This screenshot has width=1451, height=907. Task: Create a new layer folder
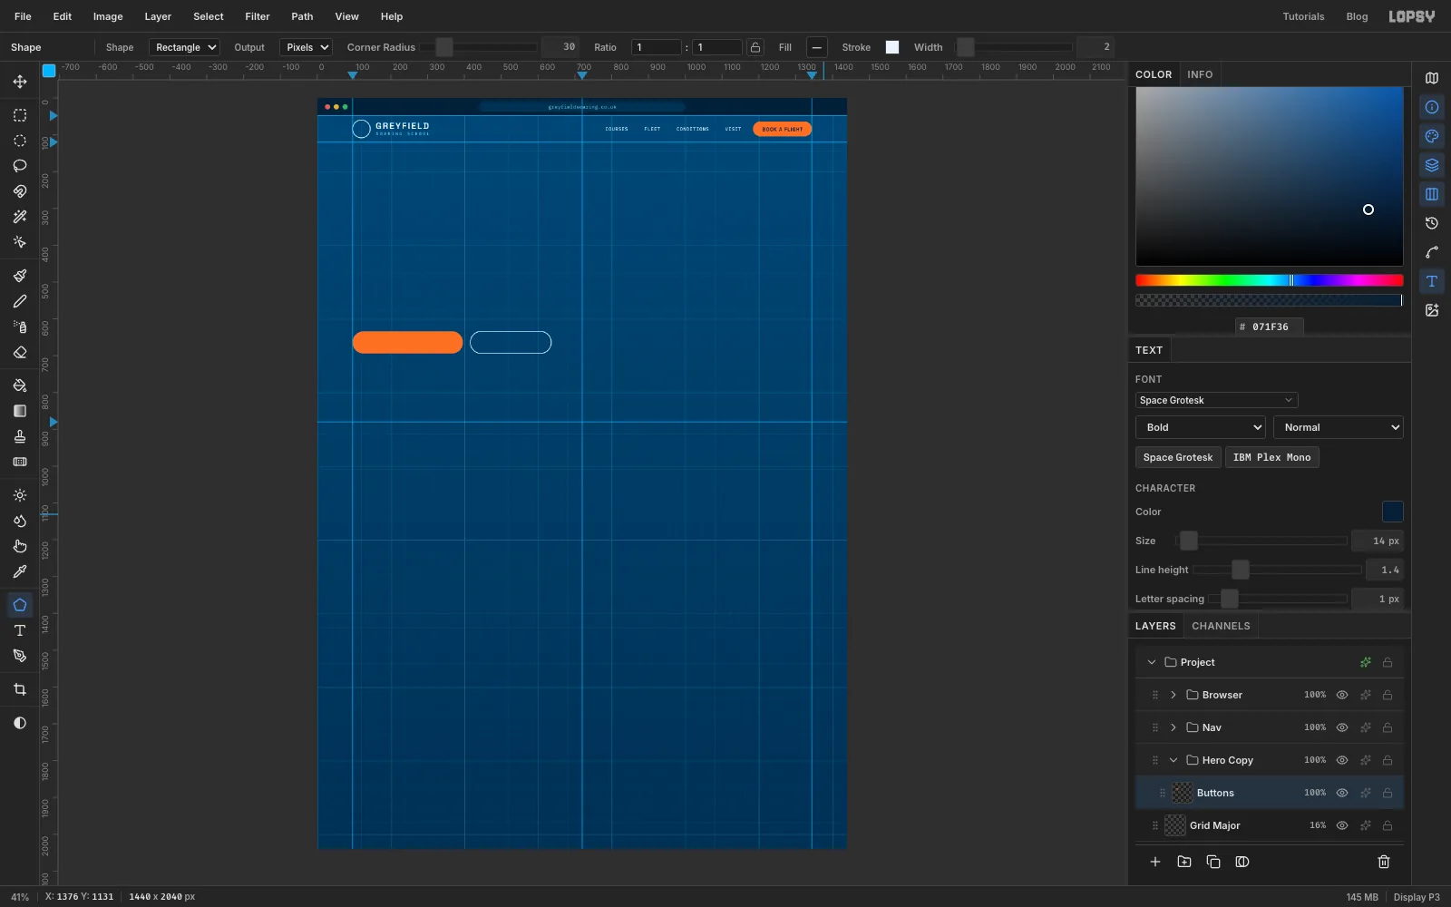click(1184, 862)
